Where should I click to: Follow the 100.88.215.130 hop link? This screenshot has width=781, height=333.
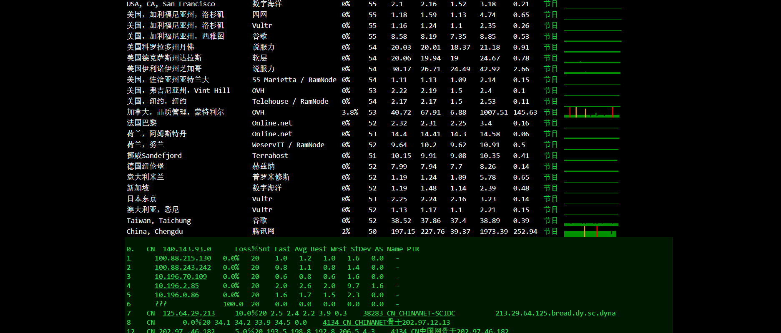[x=183, y=258]
